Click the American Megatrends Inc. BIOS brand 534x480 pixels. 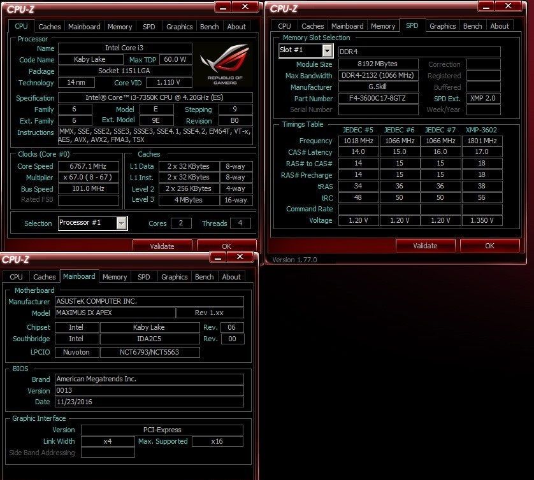149,379
